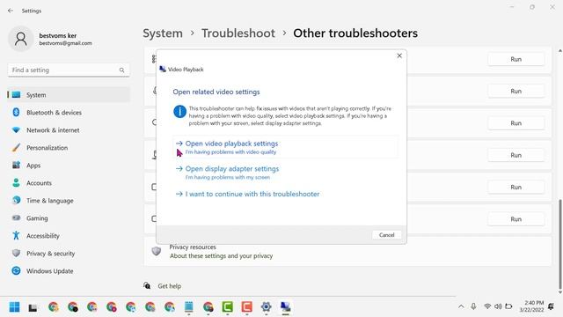Open Personalization settings
Screen dimensions: 563x317
point(69,148)
